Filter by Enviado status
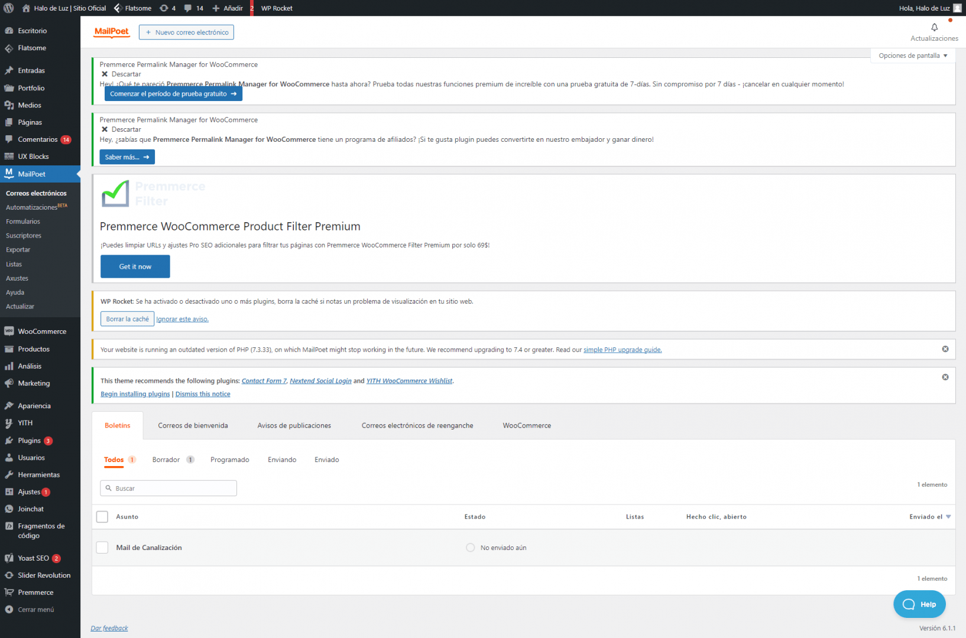Image resolution: width=966 pixels, height=638 pixels. pyautogui.click(x=327, y=460)
